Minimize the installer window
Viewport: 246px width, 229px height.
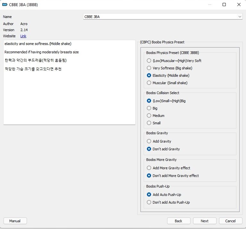pyautogui.click(x=210, y=4)
